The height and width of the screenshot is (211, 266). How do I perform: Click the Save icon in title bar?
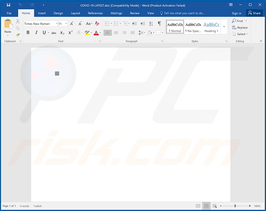[8, 5]
